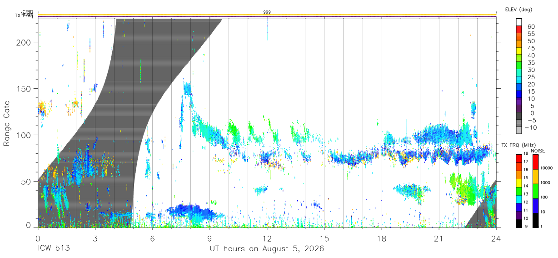Click the -10 label on ELEV scale
The width and height of the screenshot is (558, 258).
click(x=531, y=128)
